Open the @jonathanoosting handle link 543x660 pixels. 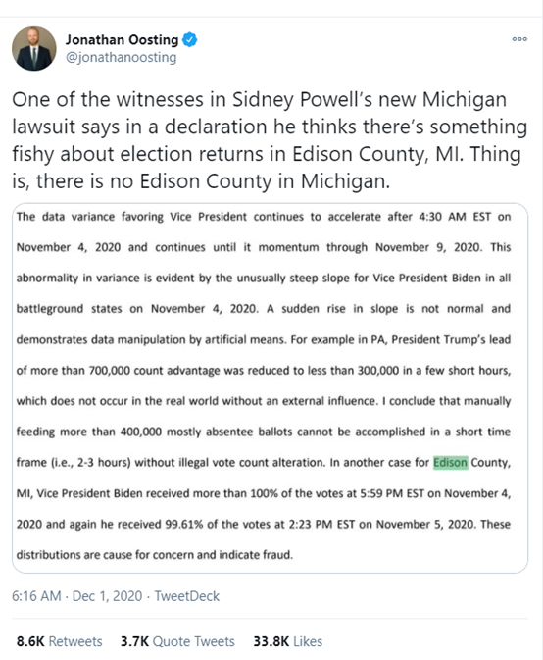[x=122, y=57]
